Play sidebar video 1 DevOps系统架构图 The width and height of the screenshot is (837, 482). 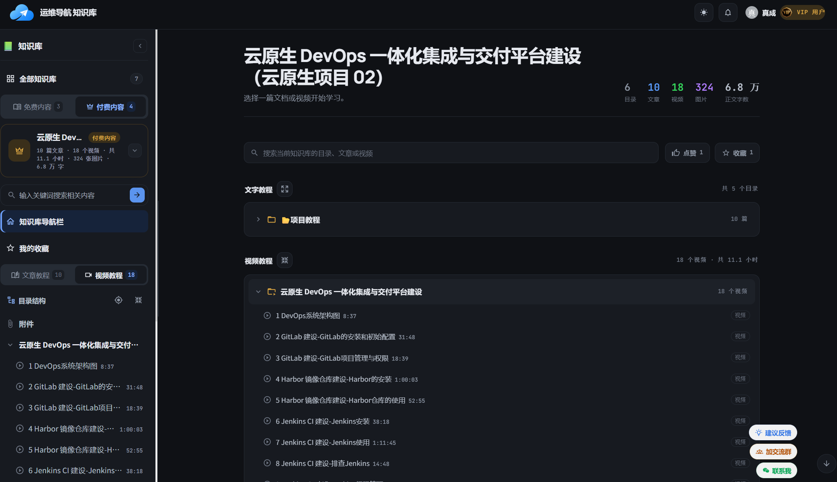[x=74, y=366]
